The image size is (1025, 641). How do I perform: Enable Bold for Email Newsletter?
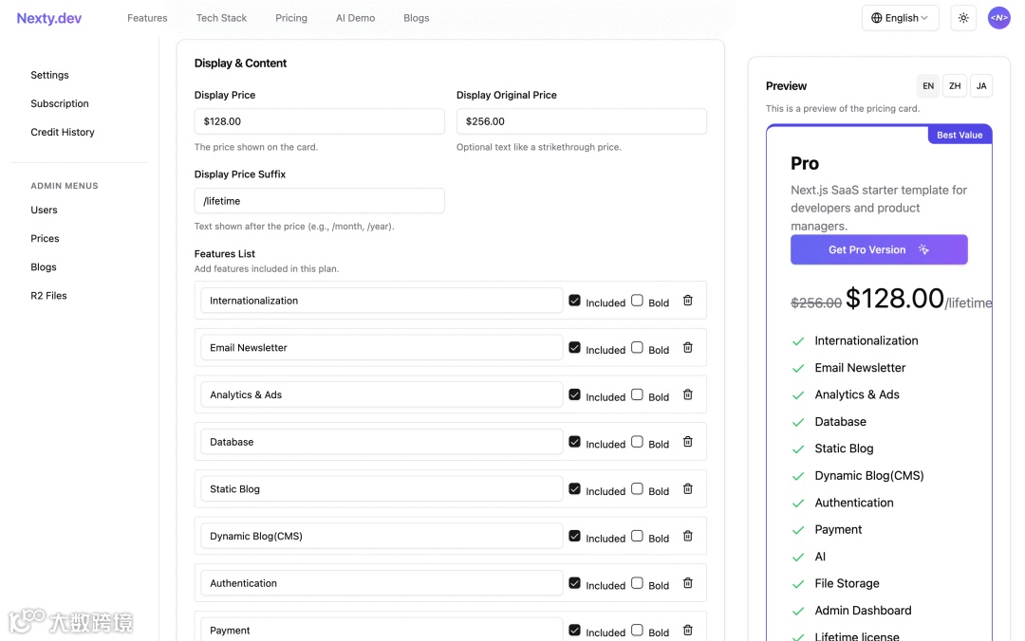click(638, 347)
